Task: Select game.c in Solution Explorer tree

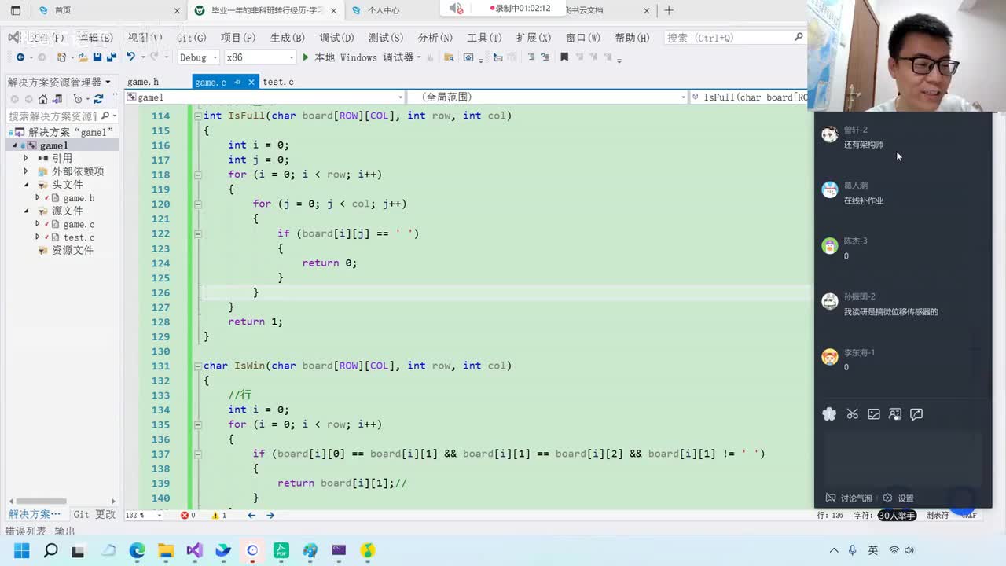Action: 79,224
